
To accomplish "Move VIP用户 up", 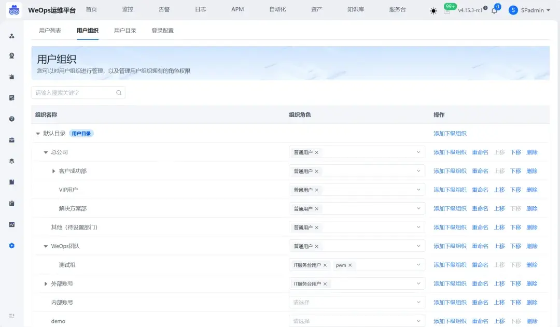I will [499, 190].
